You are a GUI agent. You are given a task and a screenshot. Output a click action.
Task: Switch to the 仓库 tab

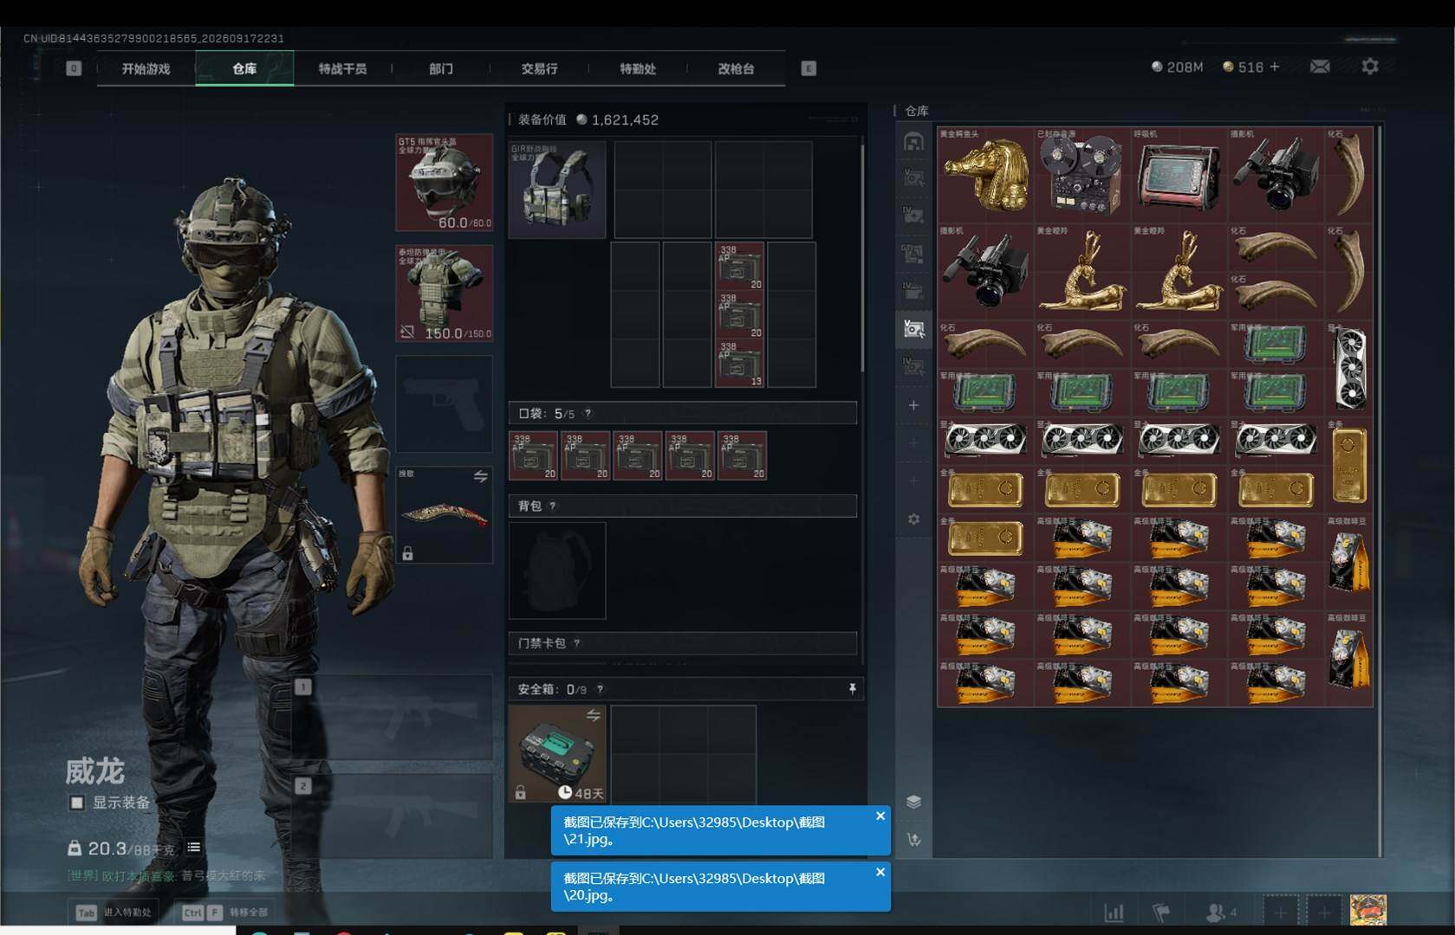tap(244, 68)
